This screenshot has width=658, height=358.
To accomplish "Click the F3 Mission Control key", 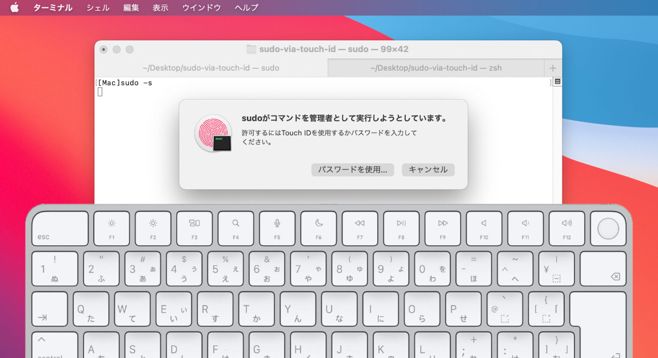I will (194, 228).
